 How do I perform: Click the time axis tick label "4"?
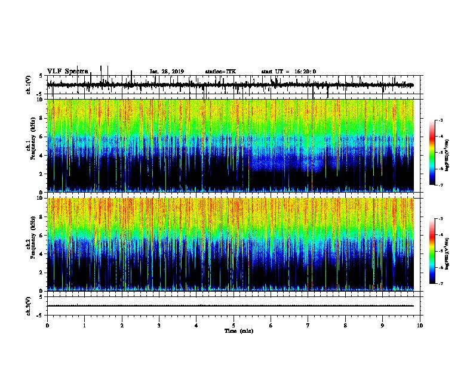[x=196, y=326]
